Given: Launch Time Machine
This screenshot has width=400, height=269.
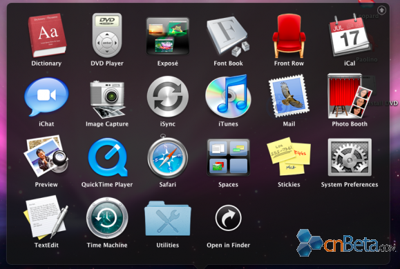Looking at the screenshot, I should (107, 218).
